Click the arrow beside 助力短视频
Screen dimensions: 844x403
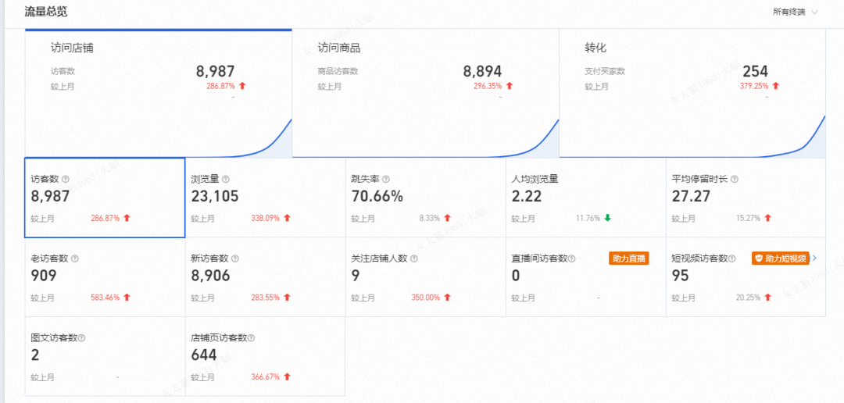(x=814, y=259)
